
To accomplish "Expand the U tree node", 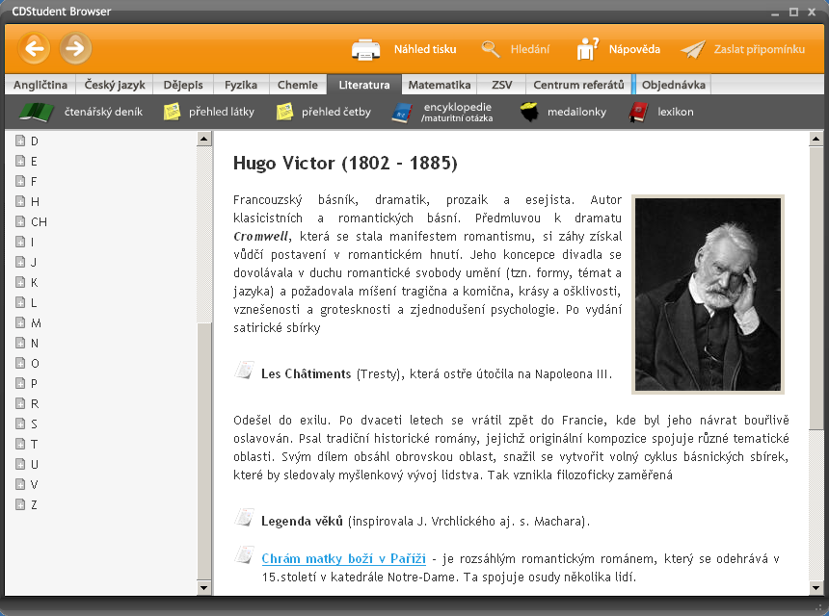I will click(20, 465).
